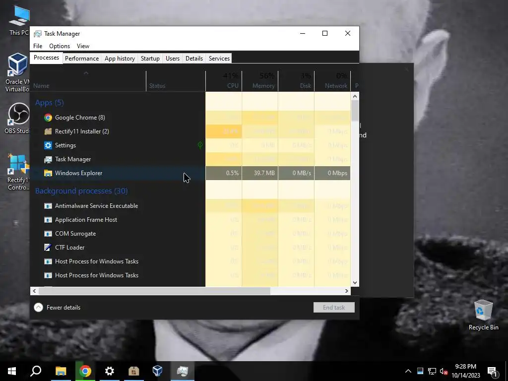Image resolution: width=508 pixels, height=381 pixels.
Task: Switch to VirtualBox taskbar icon
Action: (x=158, y=371)
